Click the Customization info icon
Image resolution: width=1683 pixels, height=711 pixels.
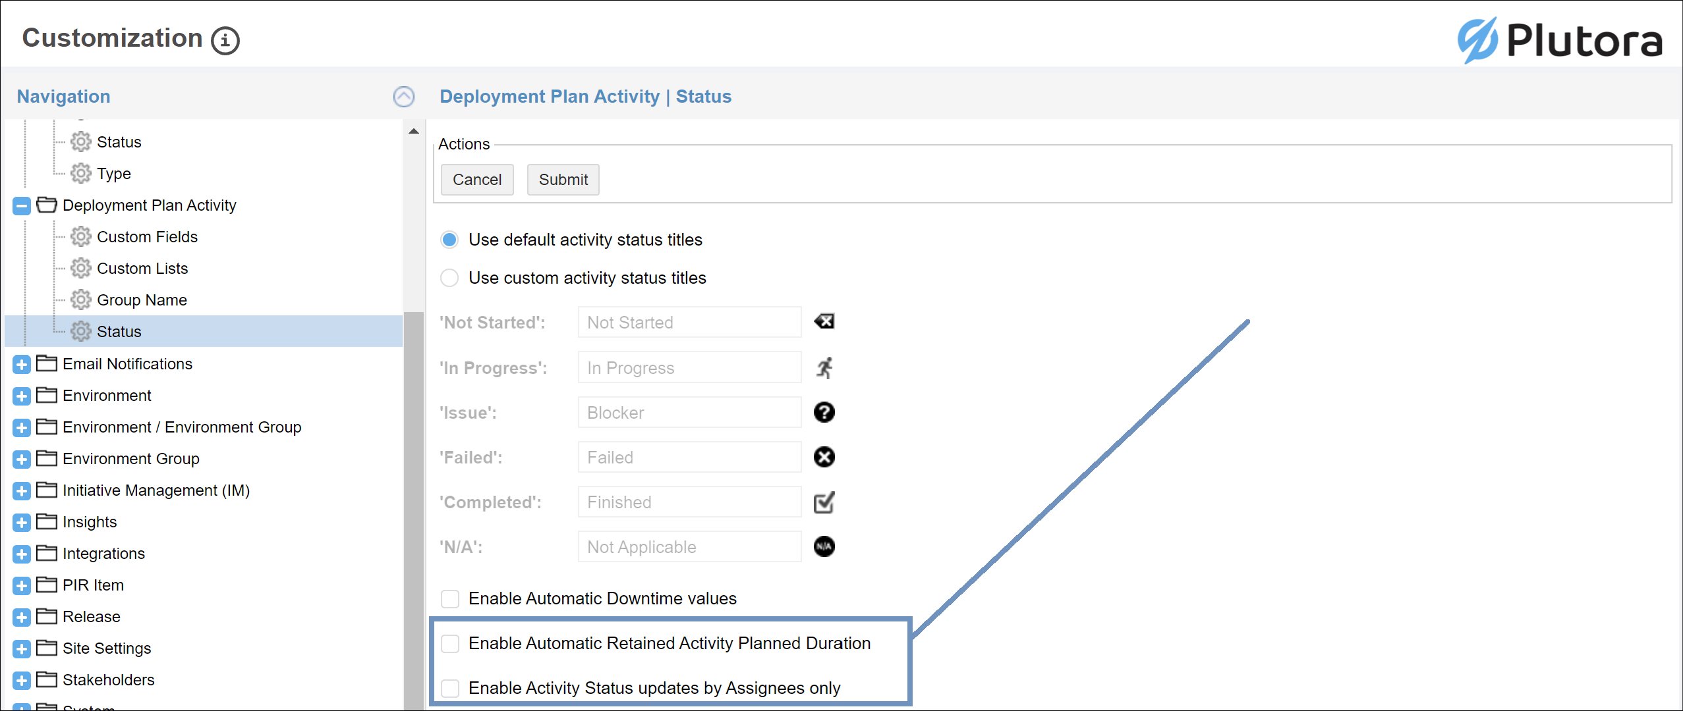[225, 41]
